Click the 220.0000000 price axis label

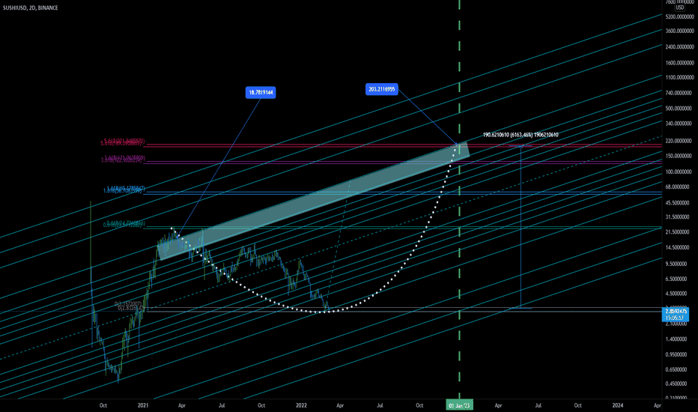[x=680, y=141]
